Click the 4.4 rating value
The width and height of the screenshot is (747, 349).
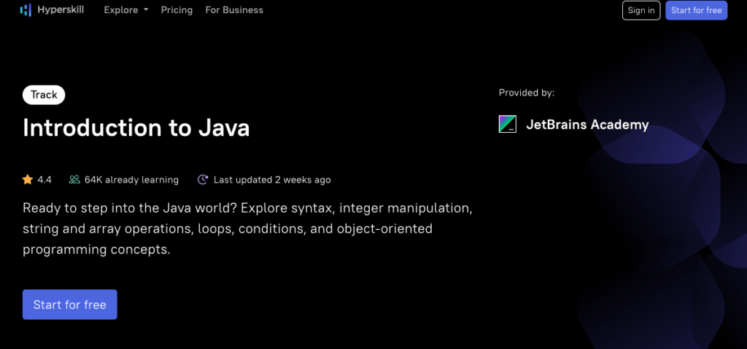point(44,180)
